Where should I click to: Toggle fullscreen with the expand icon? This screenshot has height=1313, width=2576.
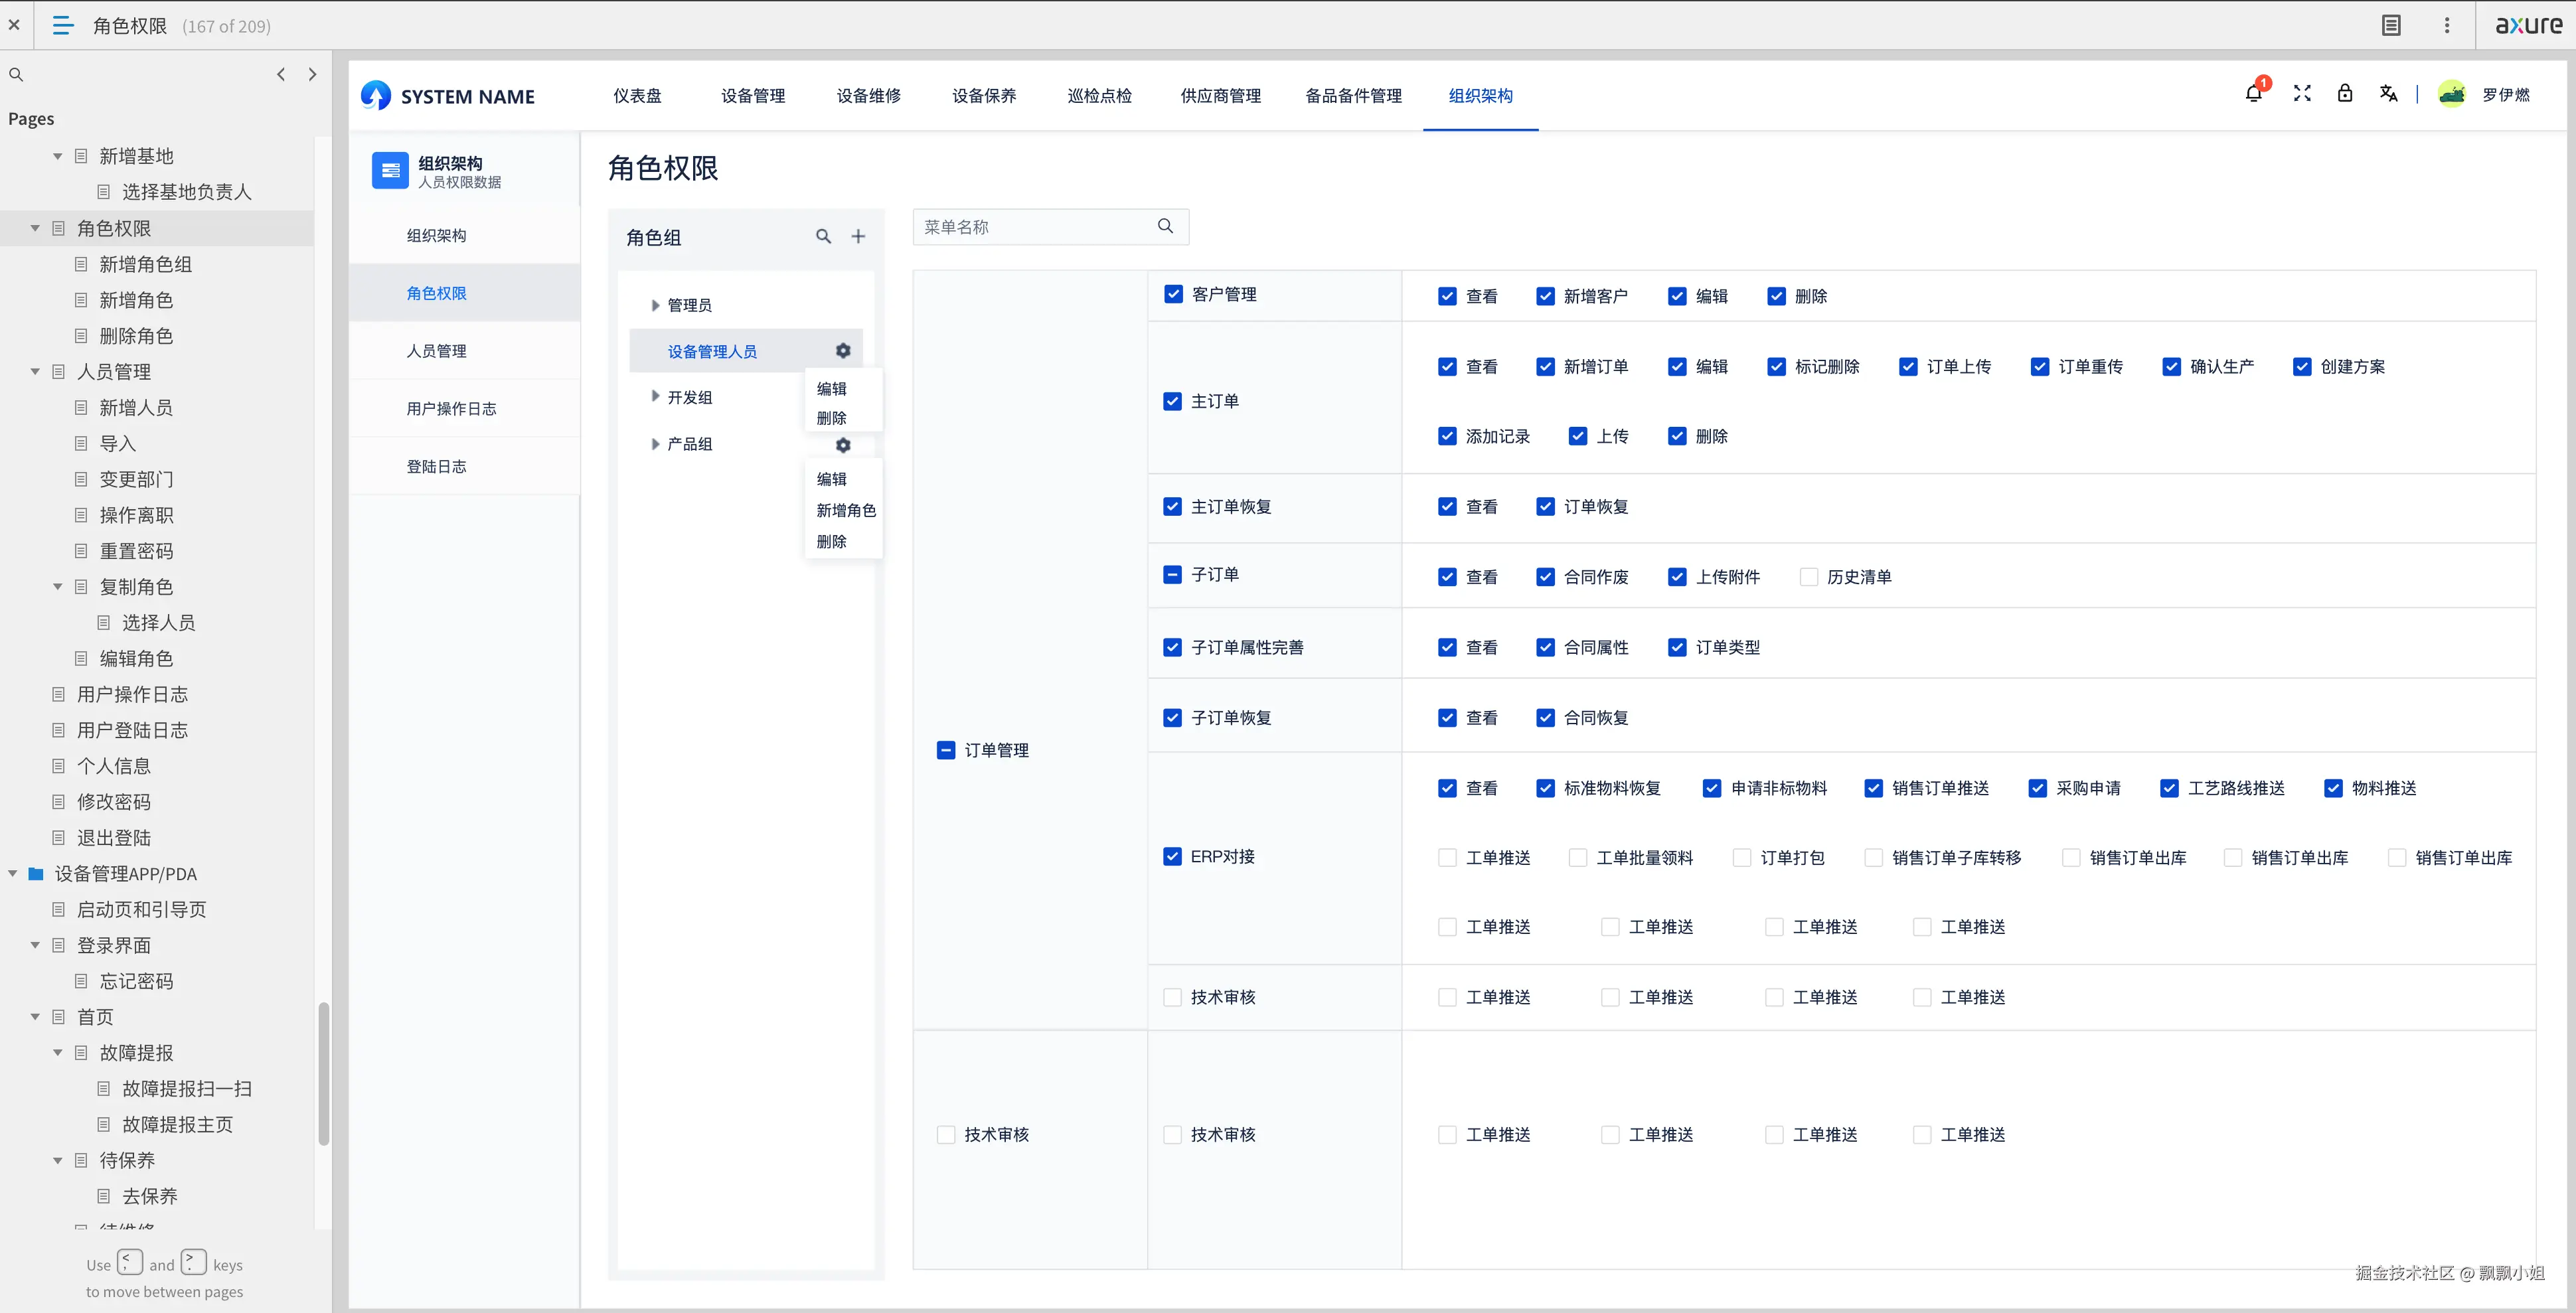click(x=2302, y=94)
